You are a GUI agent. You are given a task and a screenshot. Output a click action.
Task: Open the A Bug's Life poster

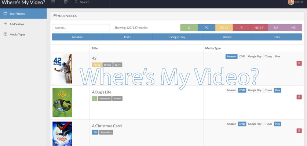[62, 103]
